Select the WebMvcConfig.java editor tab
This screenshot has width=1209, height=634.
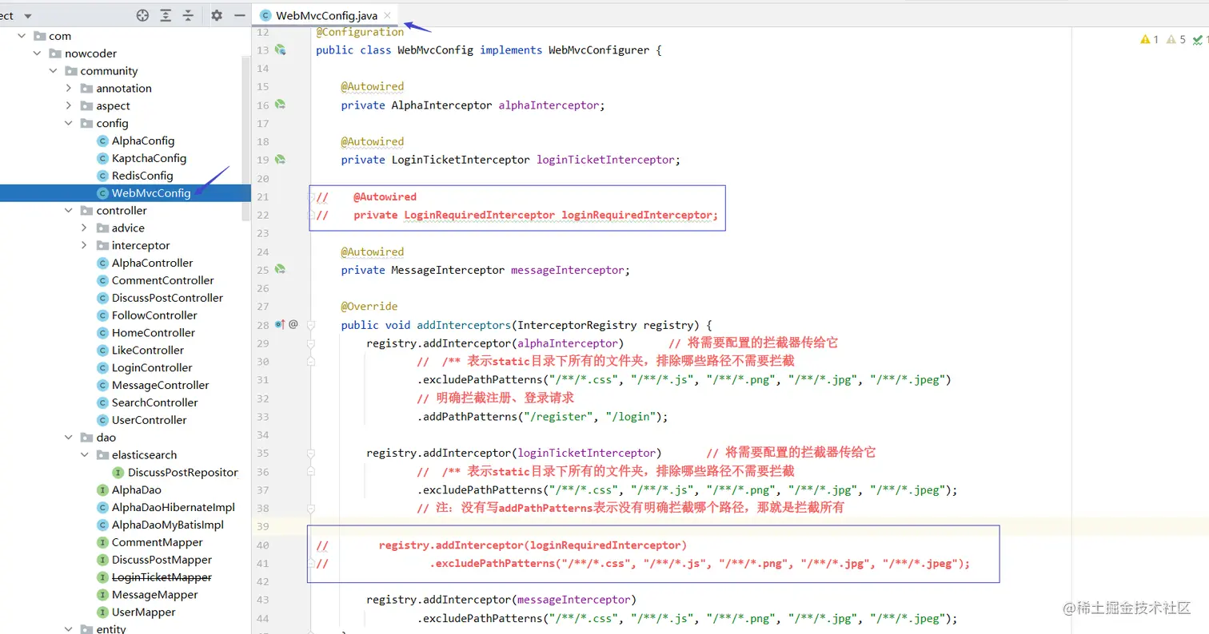[325, 15]
